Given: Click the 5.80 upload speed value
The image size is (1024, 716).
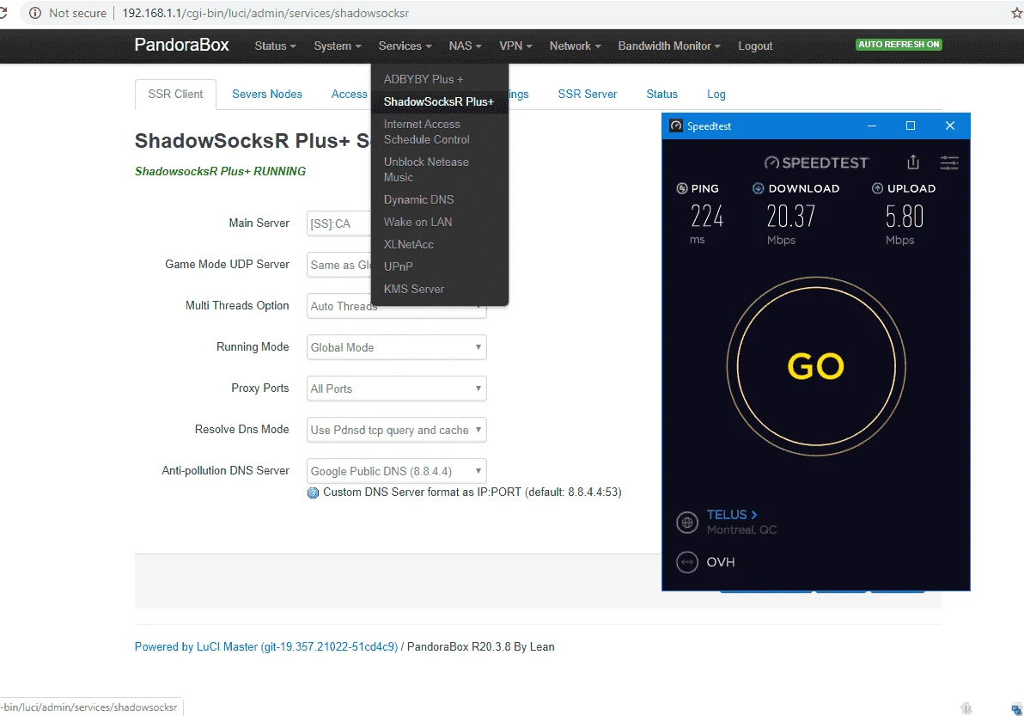Looking at the screenshot, I should coord(905,217).
